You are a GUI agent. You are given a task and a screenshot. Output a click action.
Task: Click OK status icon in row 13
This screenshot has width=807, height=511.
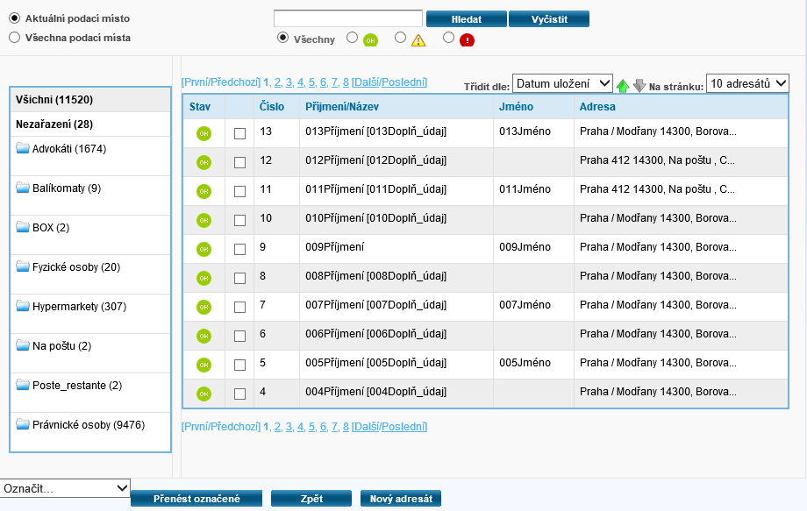pos(204,133)
